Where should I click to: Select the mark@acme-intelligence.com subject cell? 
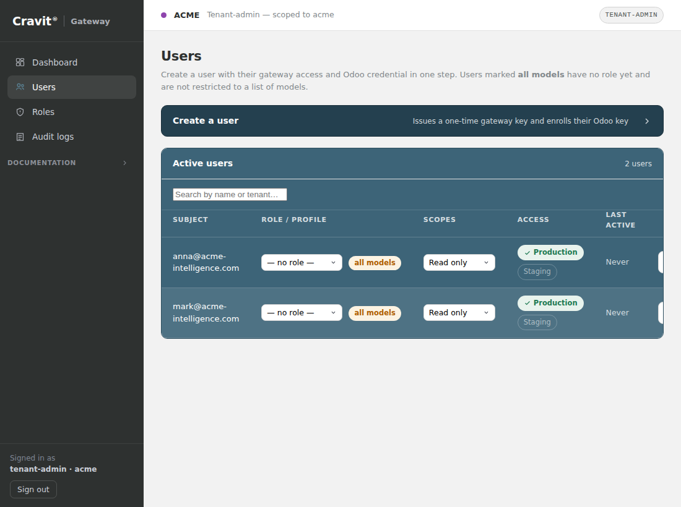pos(206,312)
